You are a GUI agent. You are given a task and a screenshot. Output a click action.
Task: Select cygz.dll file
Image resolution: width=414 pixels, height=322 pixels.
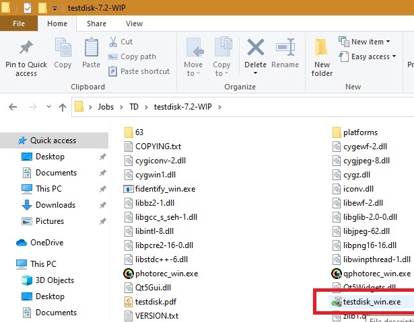point(351,175)
